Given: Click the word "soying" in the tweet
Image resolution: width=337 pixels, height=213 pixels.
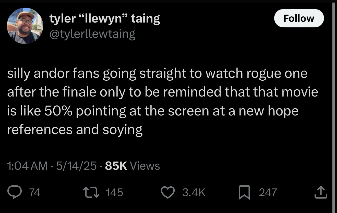Looking at the screenshot, I should click(122, 130).
